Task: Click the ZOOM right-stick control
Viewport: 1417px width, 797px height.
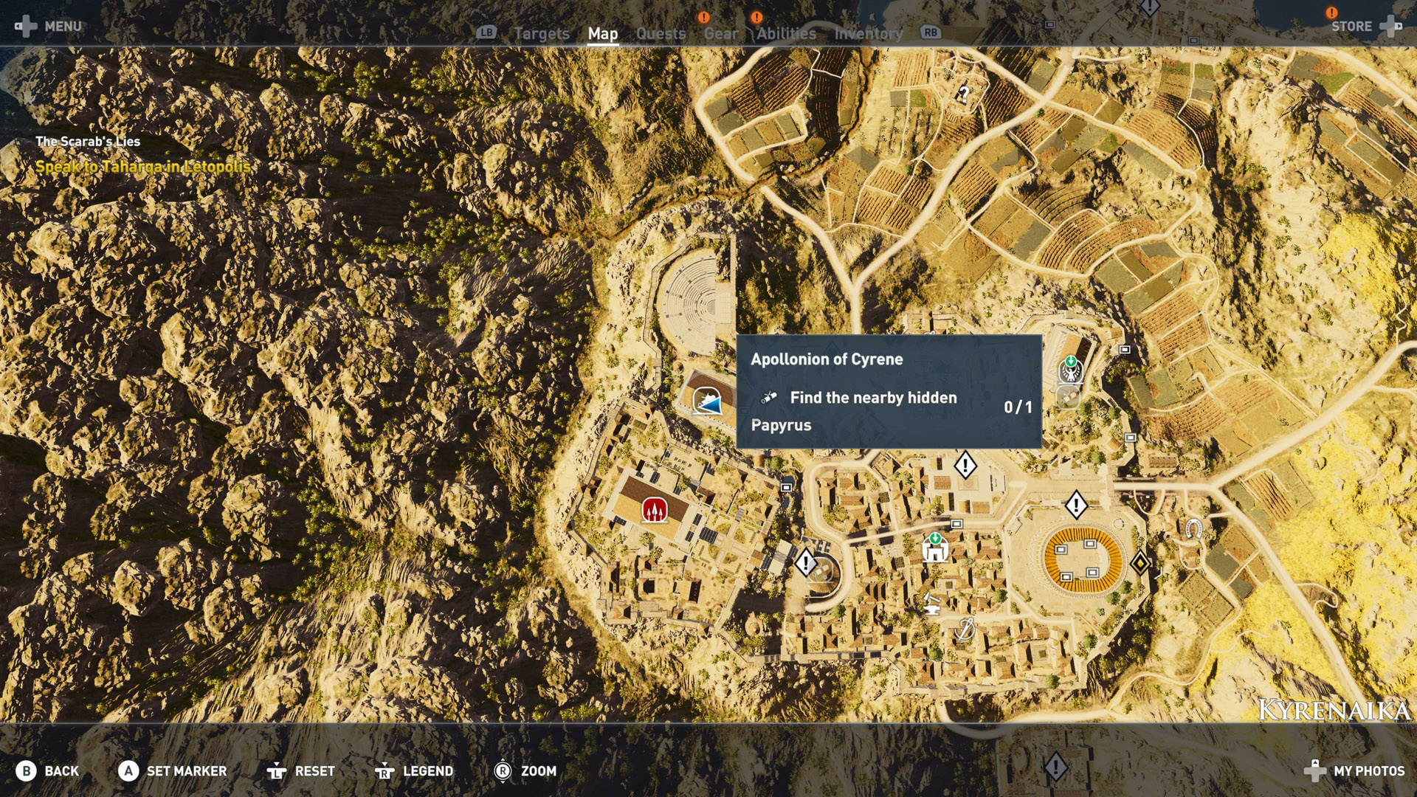Action: [525, 771]
